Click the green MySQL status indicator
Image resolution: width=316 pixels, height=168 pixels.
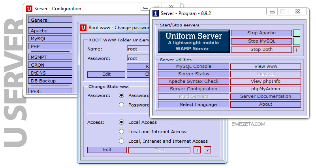(297, 41)
